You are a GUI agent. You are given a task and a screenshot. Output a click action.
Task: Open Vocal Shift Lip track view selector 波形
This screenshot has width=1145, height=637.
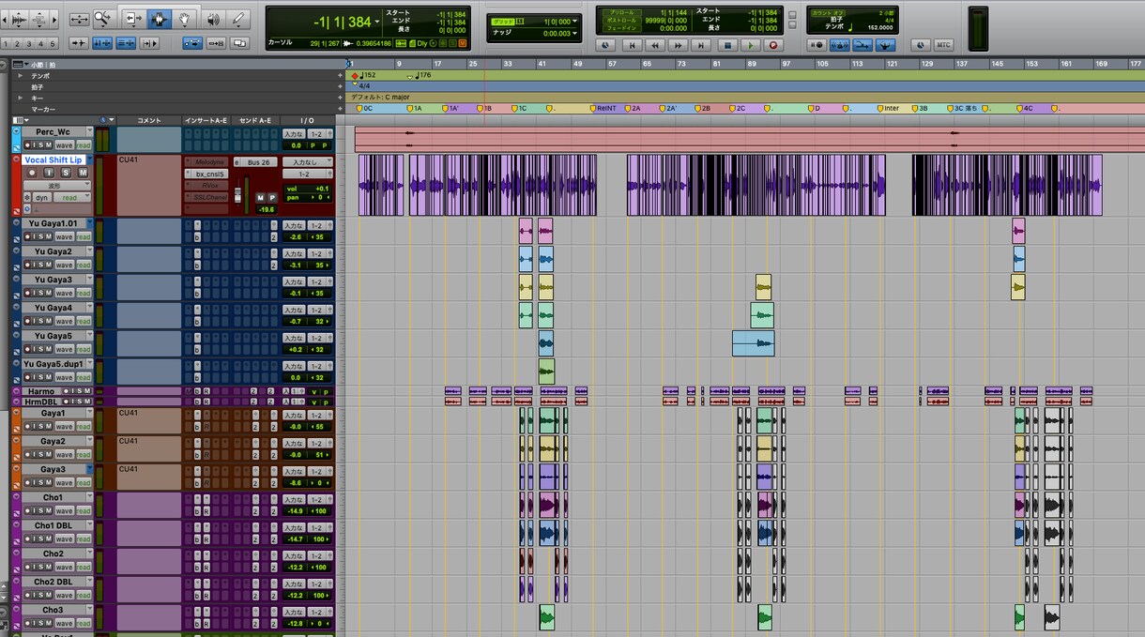[57, 186]
